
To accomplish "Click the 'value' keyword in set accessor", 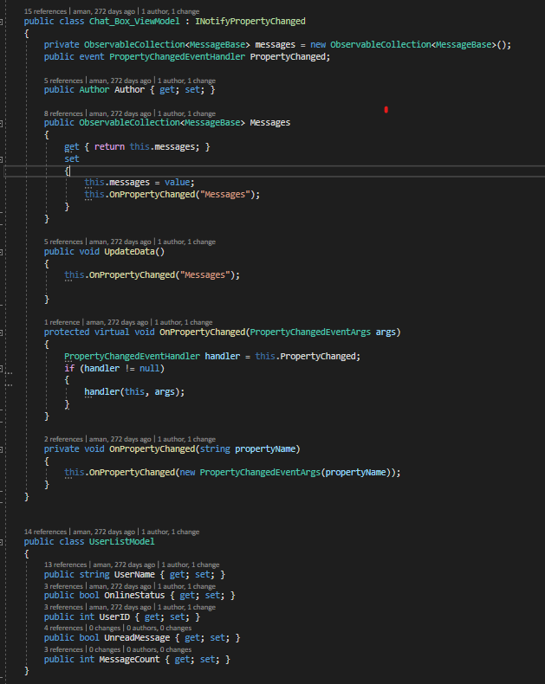I will pyautogui.click(x=177, y=183).
